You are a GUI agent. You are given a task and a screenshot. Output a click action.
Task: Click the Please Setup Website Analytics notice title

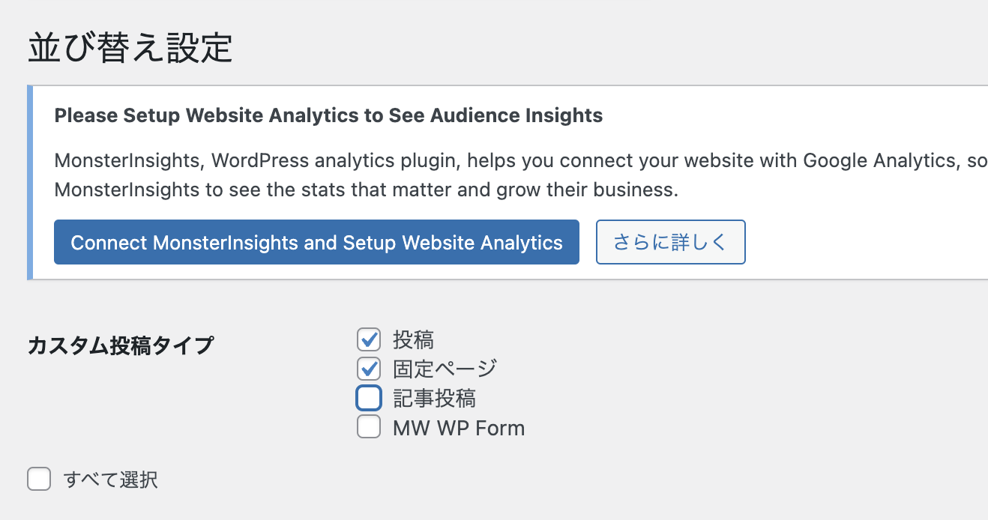328,115
